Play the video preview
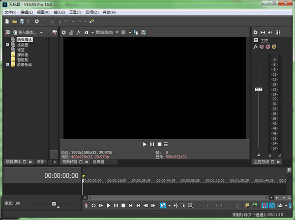Image resolution: width=295 pixels, height=220 pixels. pos(145,144)
